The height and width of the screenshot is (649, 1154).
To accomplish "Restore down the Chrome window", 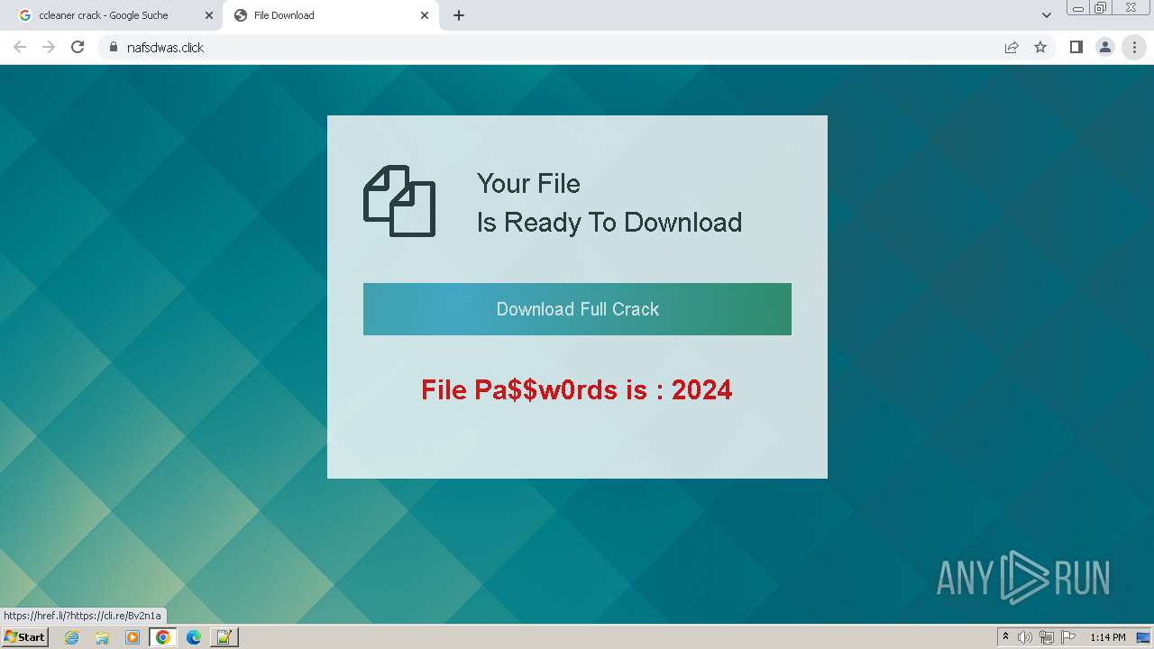I will click(x=1101, y=7).
